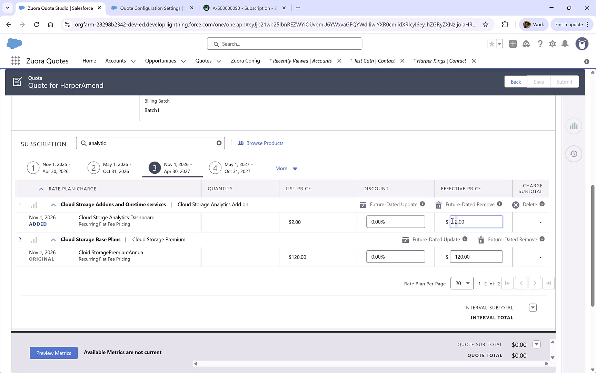Toggle the browser bookmark star
Viewport: 596px width, 373px height.
click(x=485, y=25)
